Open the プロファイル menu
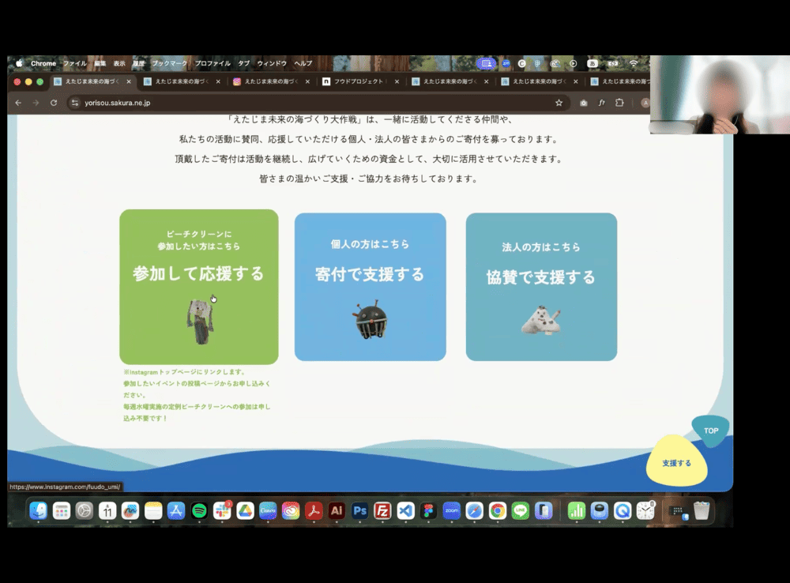Screen dimensions: 790x583 click(x=213, y=63)
